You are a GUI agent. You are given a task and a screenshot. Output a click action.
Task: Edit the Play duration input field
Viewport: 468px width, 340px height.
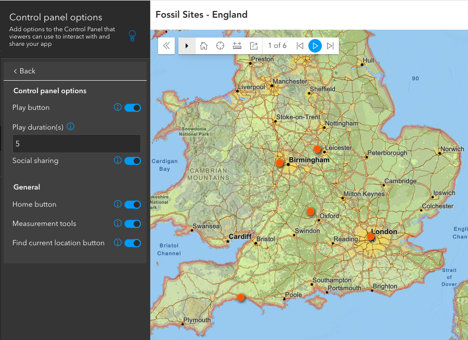point(76,144)
